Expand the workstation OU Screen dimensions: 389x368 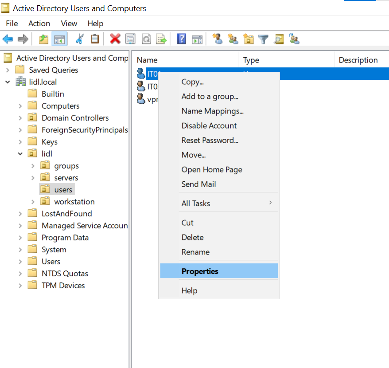[x=33, y=202]
